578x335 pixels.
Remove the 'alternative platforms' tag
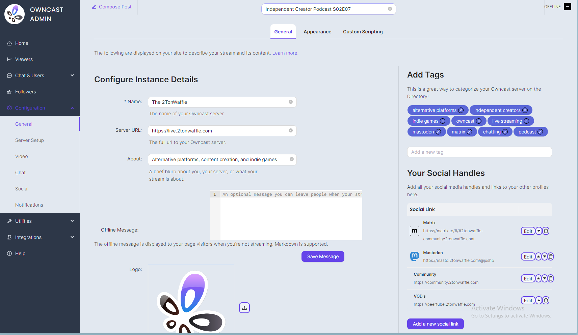[x=461, y=110]
